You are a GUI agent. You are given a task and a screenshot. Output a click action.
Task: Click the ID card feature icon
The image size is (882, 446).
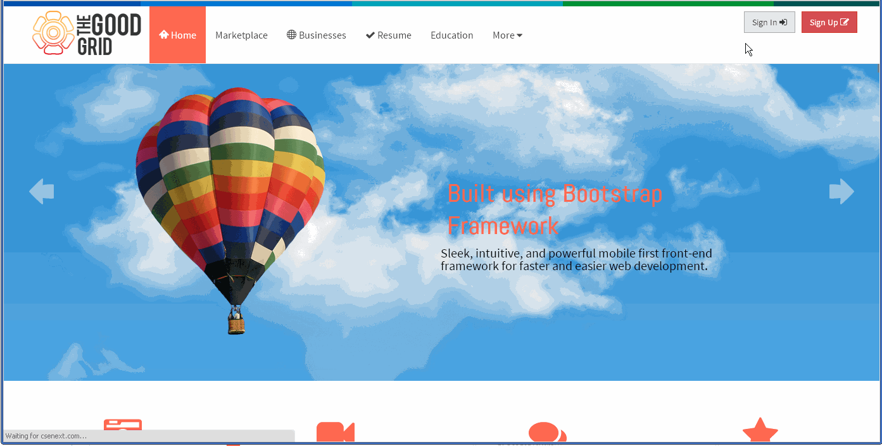click(x=123, y=425)
